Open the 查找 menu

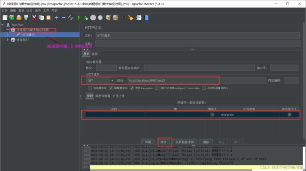click(x=21, y=10)
